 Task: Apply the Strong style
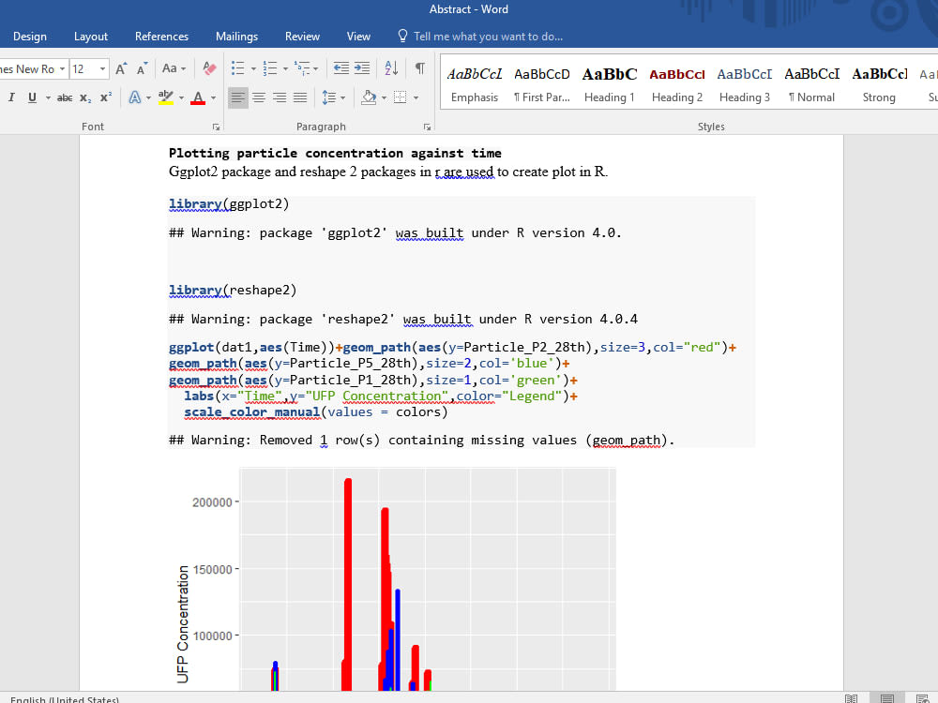point(880,84)
